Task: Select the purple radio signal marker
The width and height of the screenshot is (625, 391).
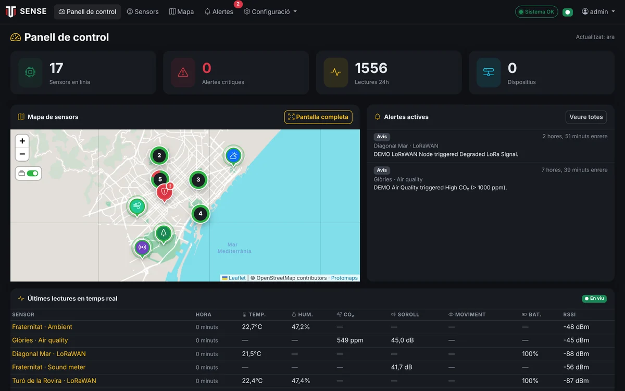Action: [142, 248]
